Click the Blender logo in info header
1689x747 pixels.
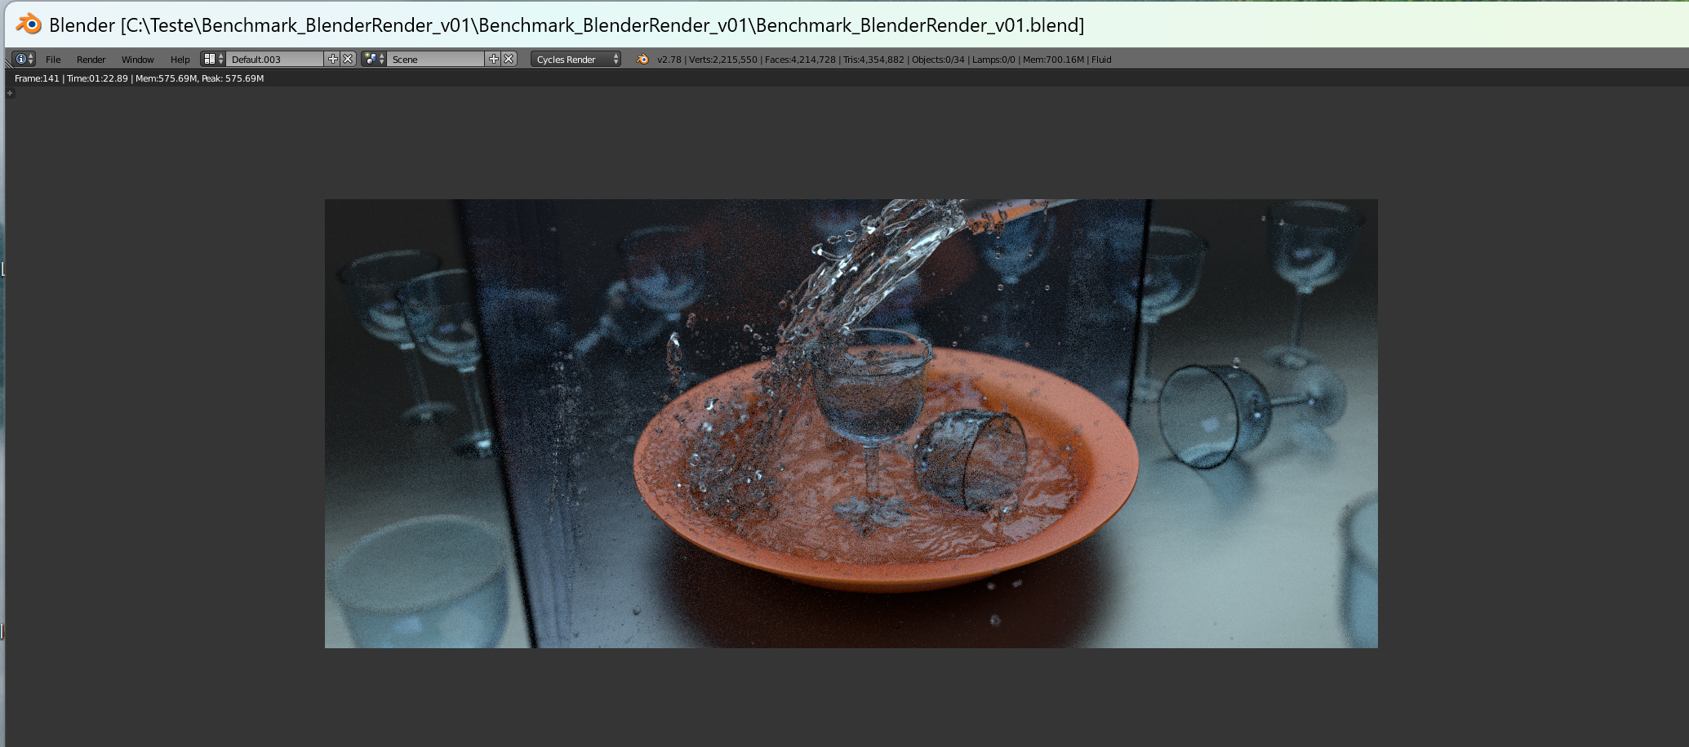click(642, 59)
